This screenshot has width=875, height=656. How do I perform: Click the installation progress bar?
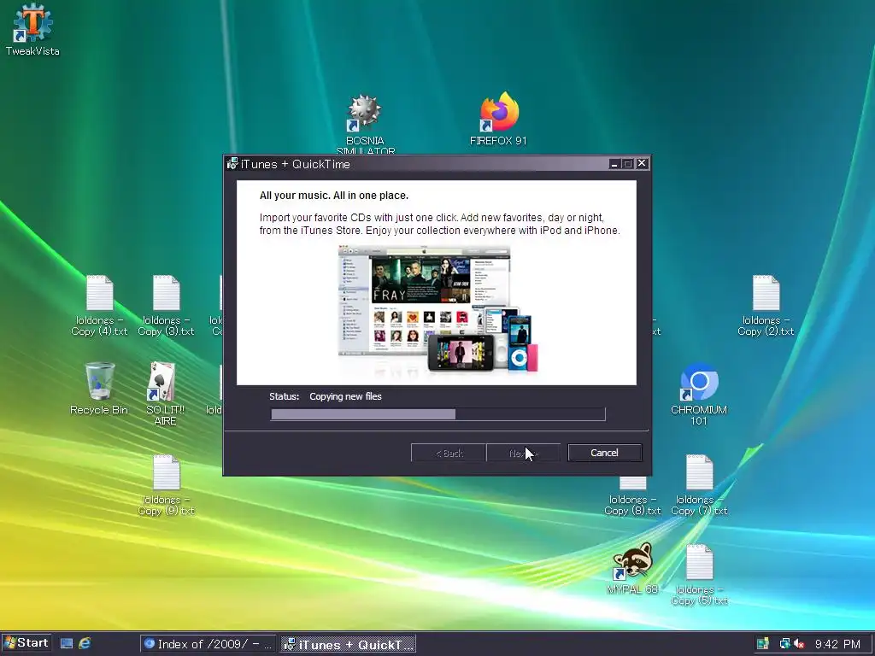click(x=438, y=414)
